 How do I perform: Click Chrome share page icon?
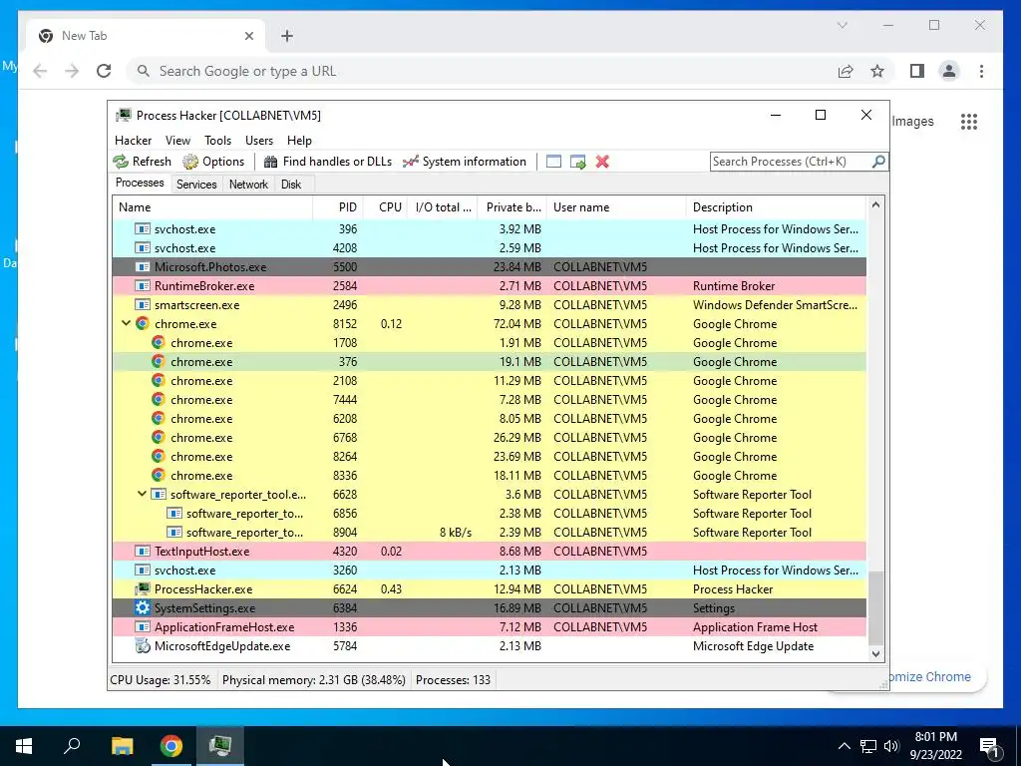[x=846, y=71]
